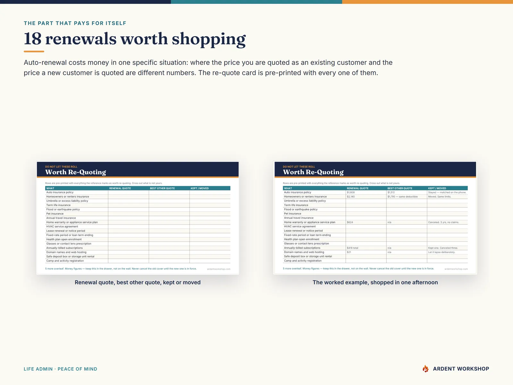
Task: Click 'Umbrella or excess liability policy' in blank card
Action: tap(67, 201)
